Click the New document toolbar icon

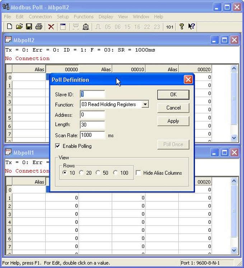pos(9,27)
